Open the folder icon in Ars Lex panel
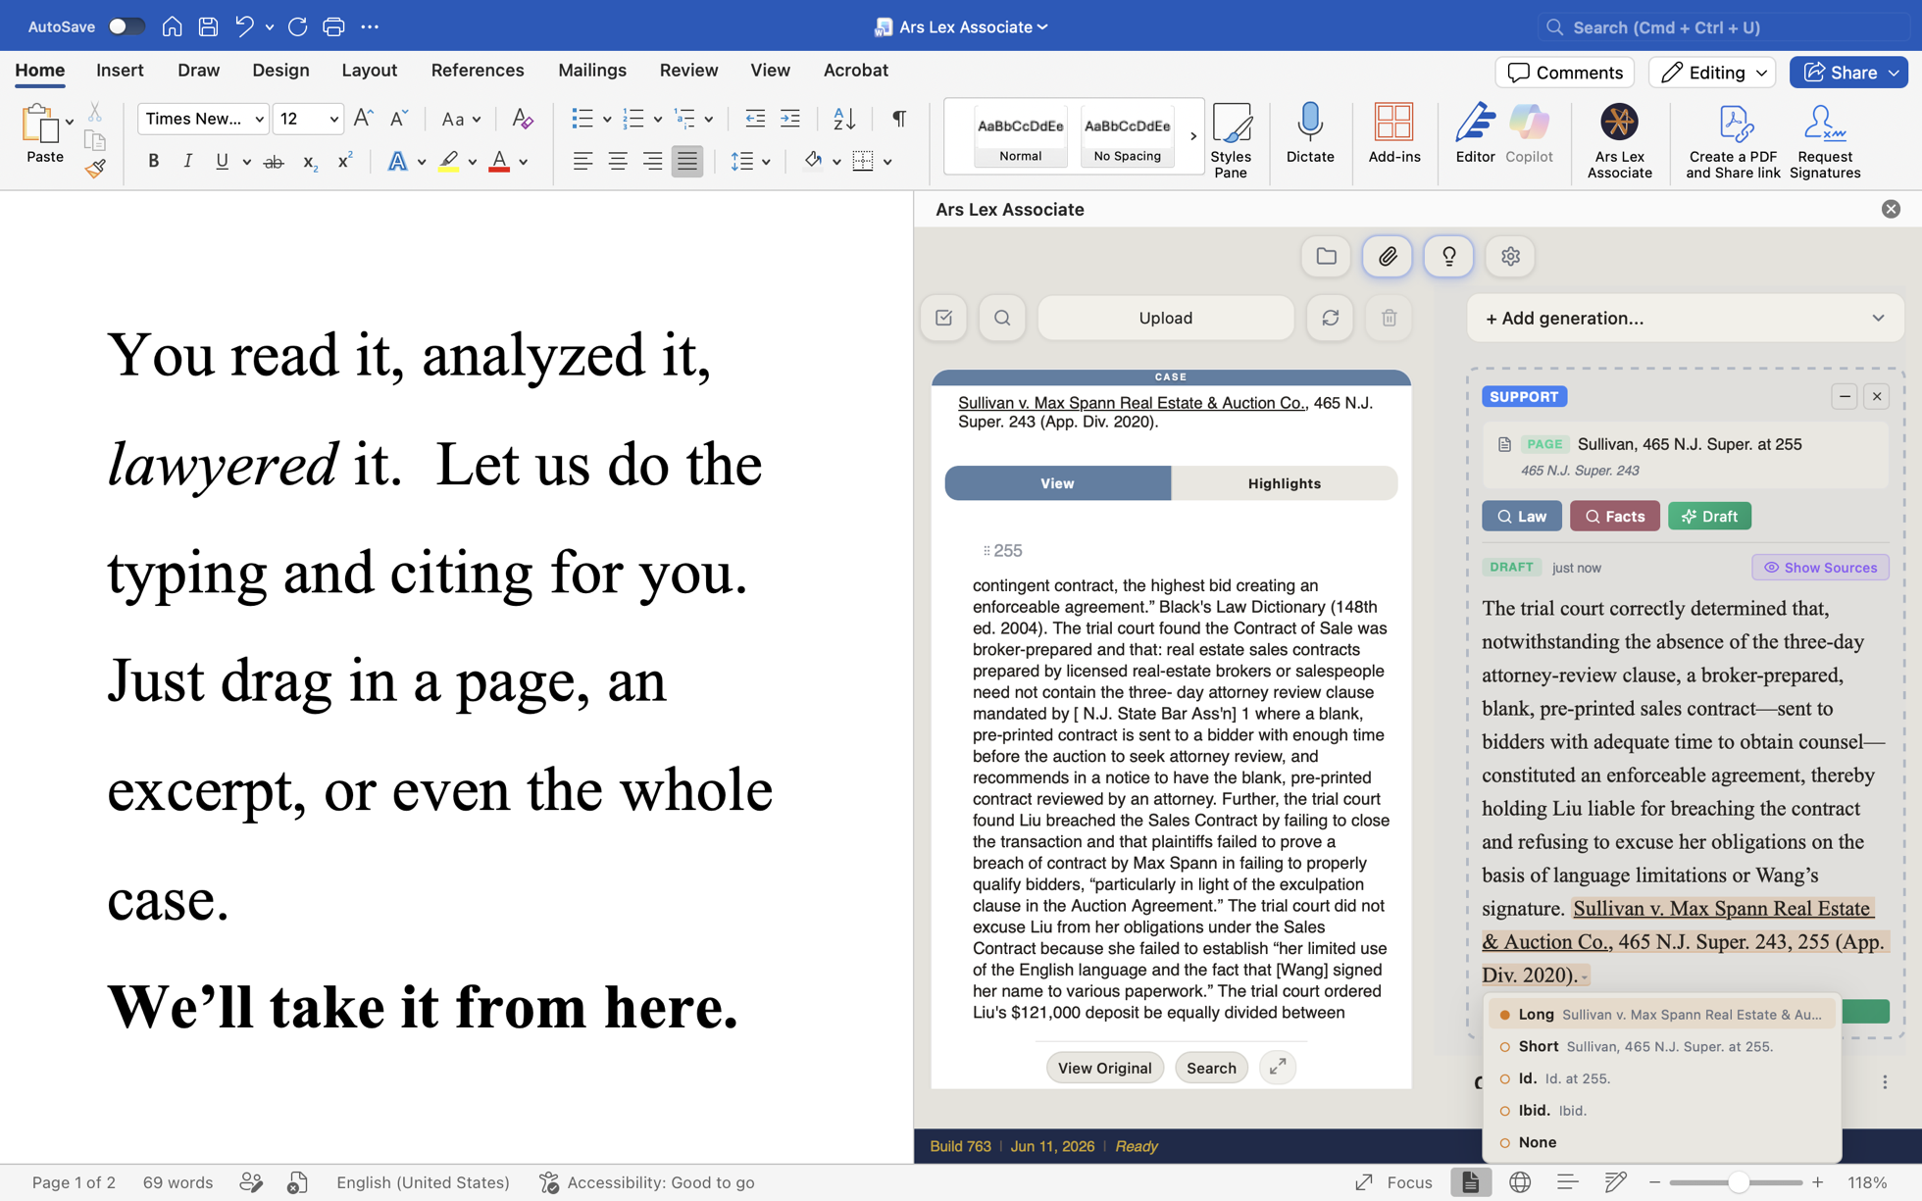This screenshot has width=1922, height=1201. click(x=1326, y=256)
